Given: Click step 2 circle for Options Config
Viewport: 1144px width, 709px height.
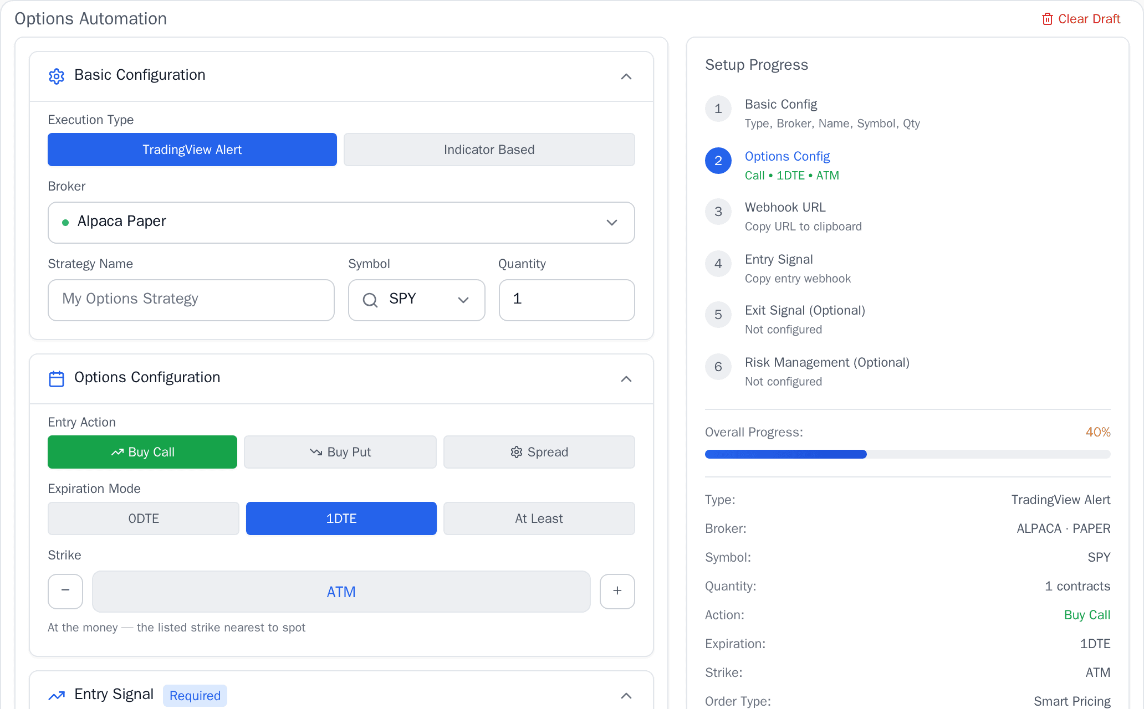Looking at the screenshot, I should coord(718,161).
